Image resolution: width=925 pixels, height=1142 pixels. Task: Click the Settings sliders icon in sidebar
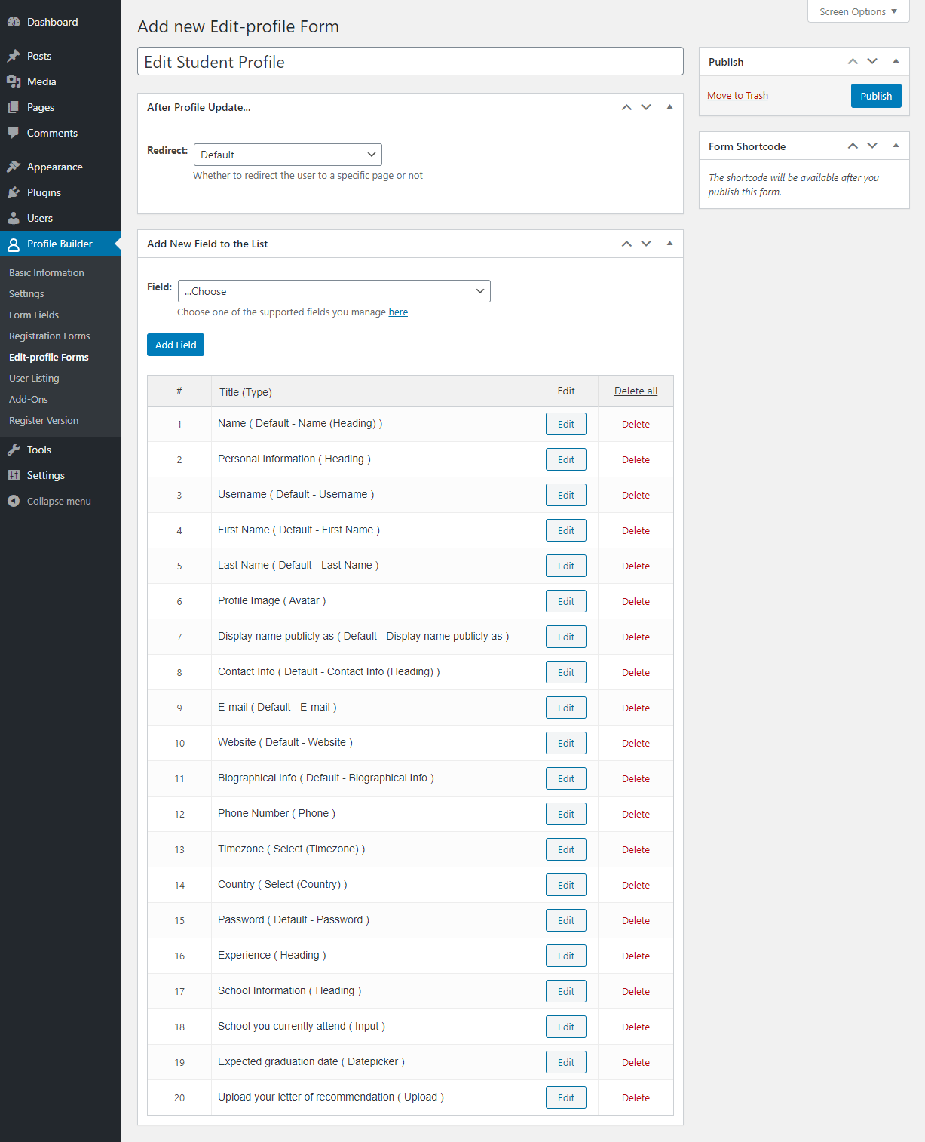point(14,475)
